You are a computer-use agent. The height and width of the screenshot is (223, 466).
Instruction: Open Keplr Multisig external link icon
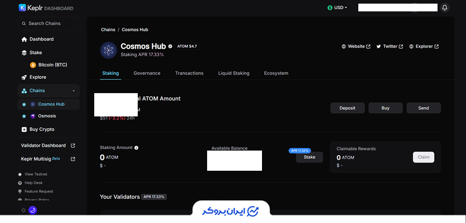coord(73,159)
